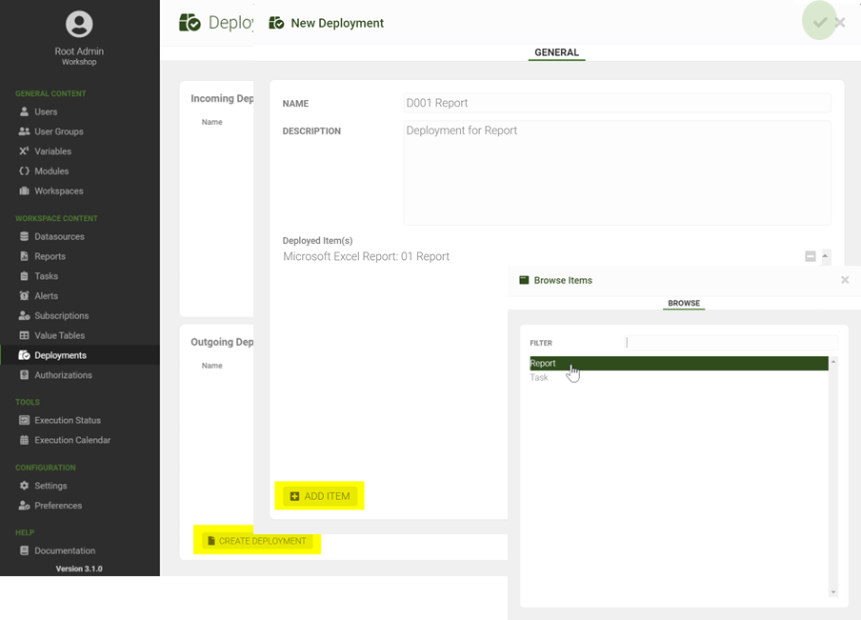This screenshot has height=620, width=861.
Task: Click the Filter input field
Action: 731,343
